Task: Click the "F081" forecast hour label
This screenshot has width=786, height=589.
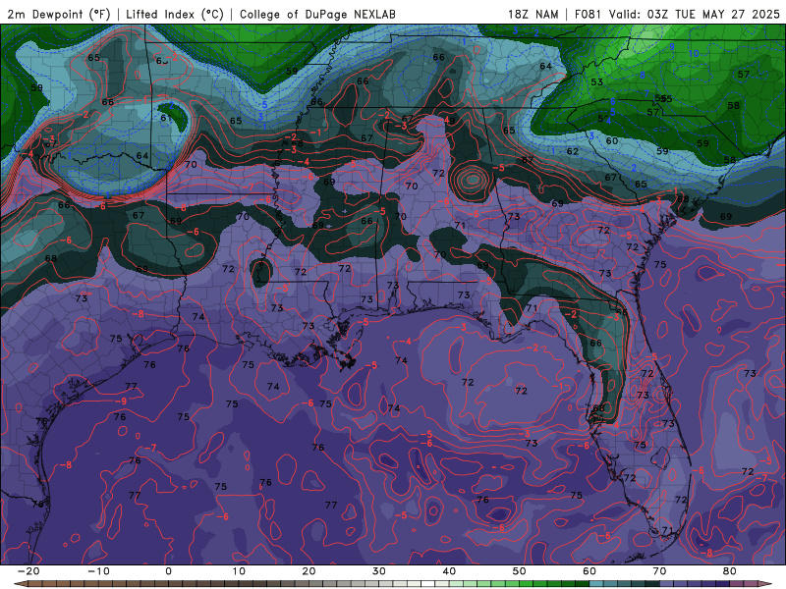Action: point(588,14)
